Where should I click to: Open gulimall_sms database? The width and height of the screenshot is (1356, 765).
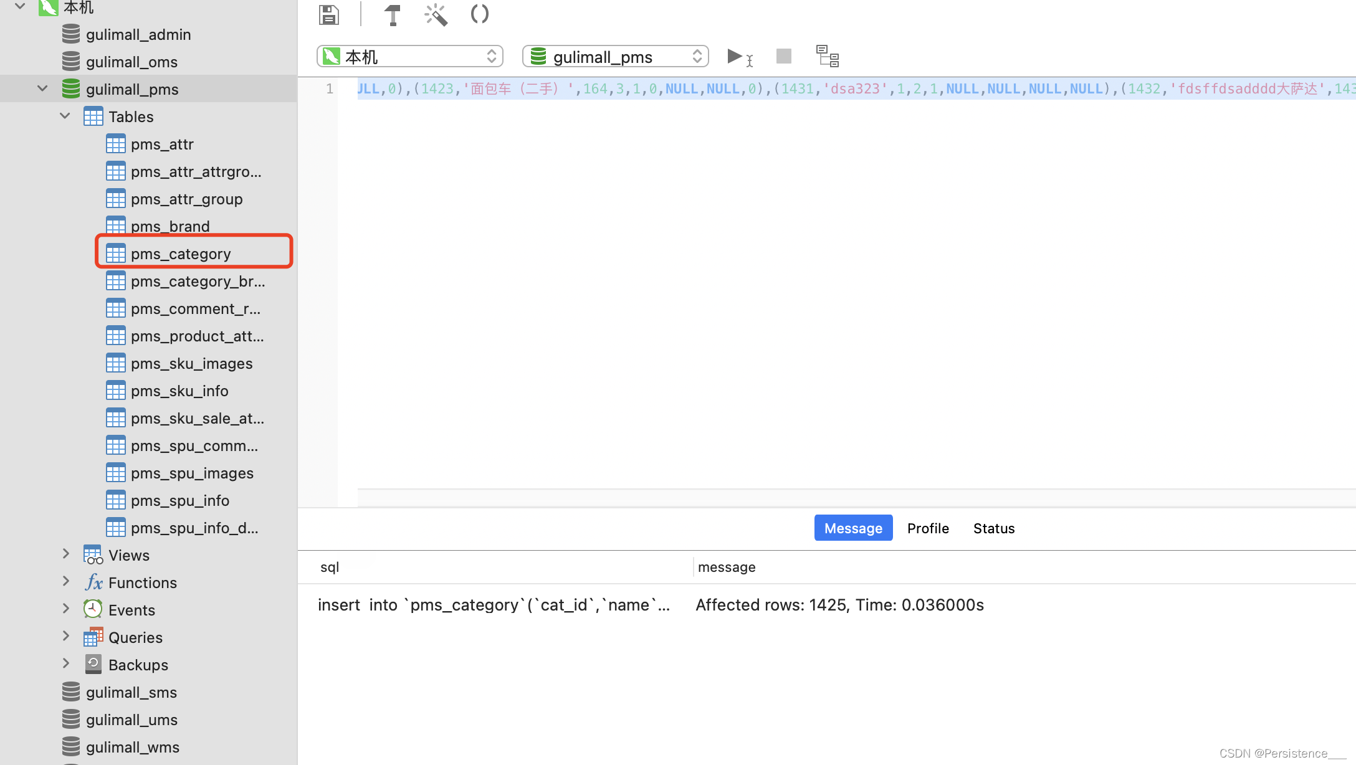pyautogui.click(x=130, y=691)
